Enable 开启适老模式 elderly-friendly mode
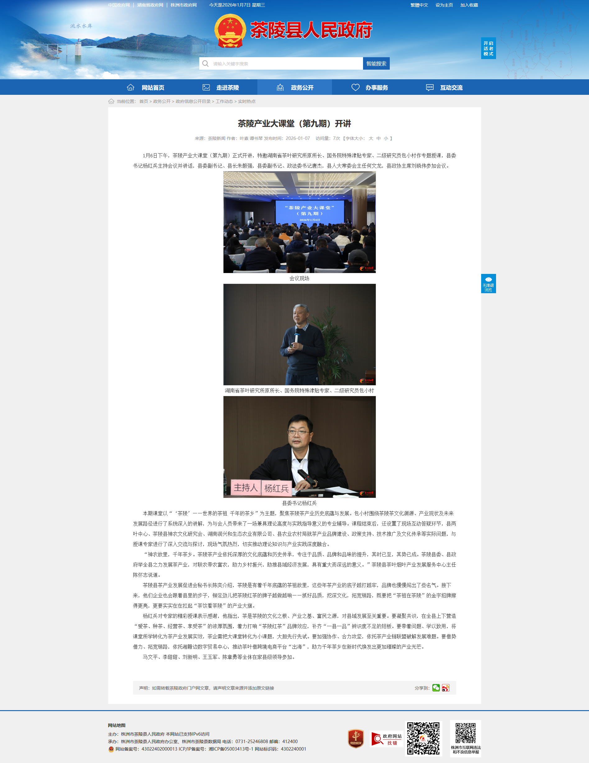The width and height of the screenshot is (589, 763). pos(488,48)
